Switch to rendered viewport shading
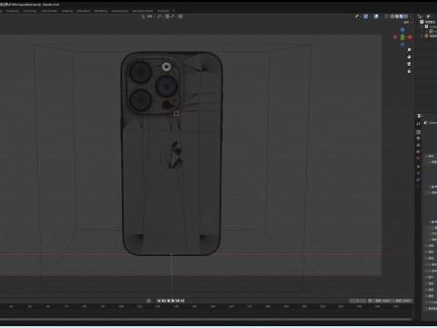The height and width of the screenshot is (328, 437). click(406, 16)
